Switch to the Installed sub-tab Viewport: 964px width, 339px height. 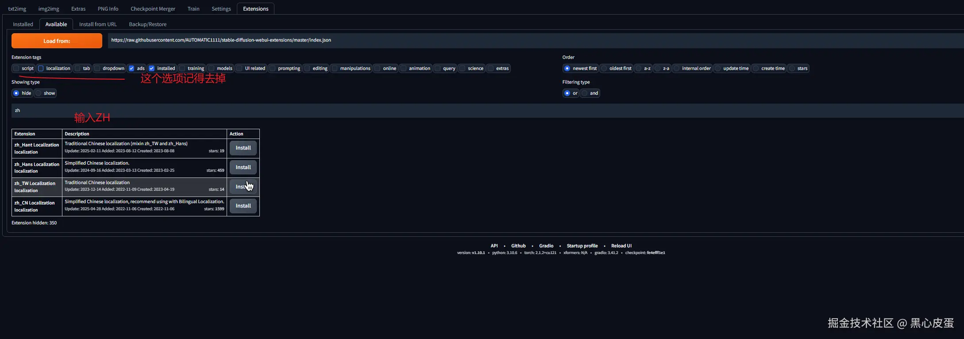click(23, 24)
